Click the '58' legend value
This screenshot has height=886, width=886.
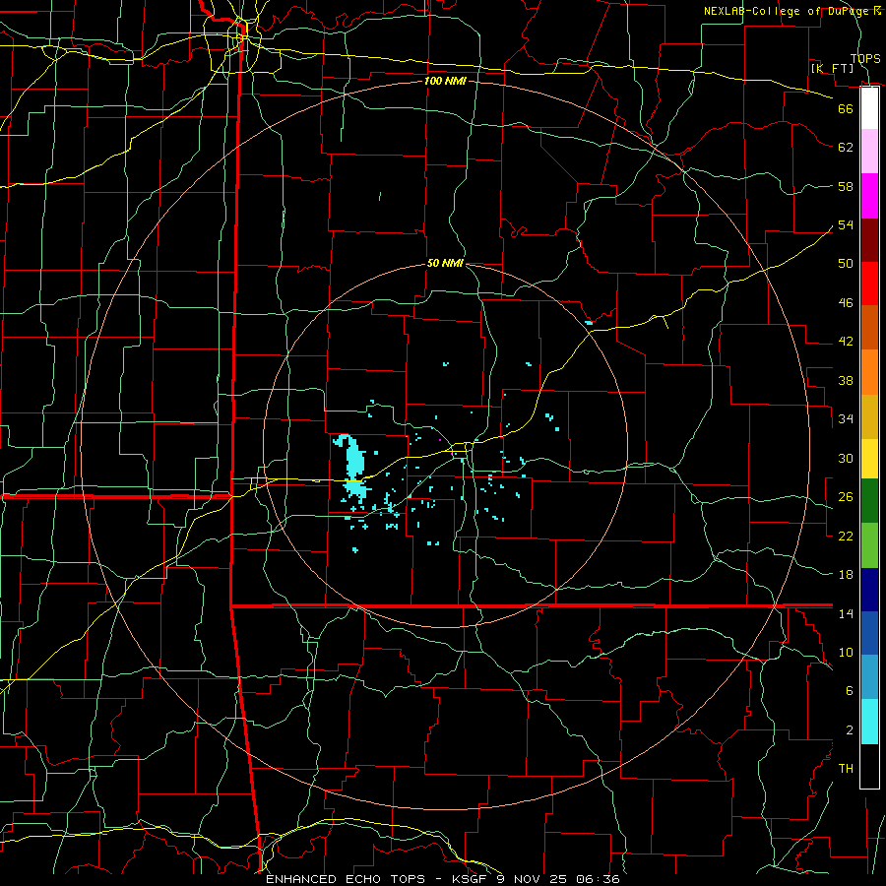(x=846, y=186)
